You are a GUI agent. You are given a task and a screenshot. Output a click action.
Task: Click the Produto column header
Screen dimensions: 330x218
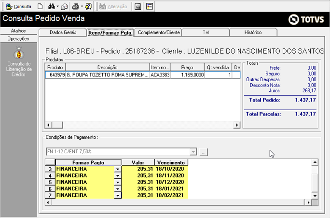(x=55, y=68)
